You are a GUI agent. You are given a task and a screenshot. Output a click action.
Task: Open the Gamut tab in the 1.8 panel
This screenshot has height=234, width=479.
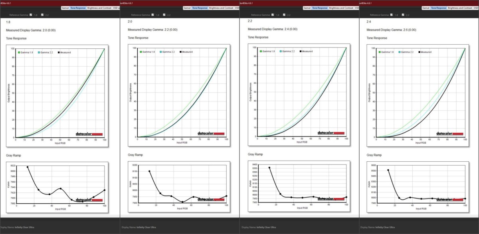[66, 8]
